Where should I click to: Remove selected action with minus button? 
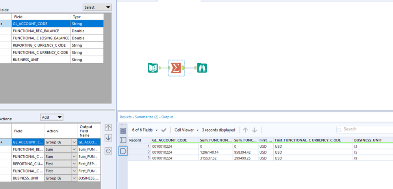108,151
